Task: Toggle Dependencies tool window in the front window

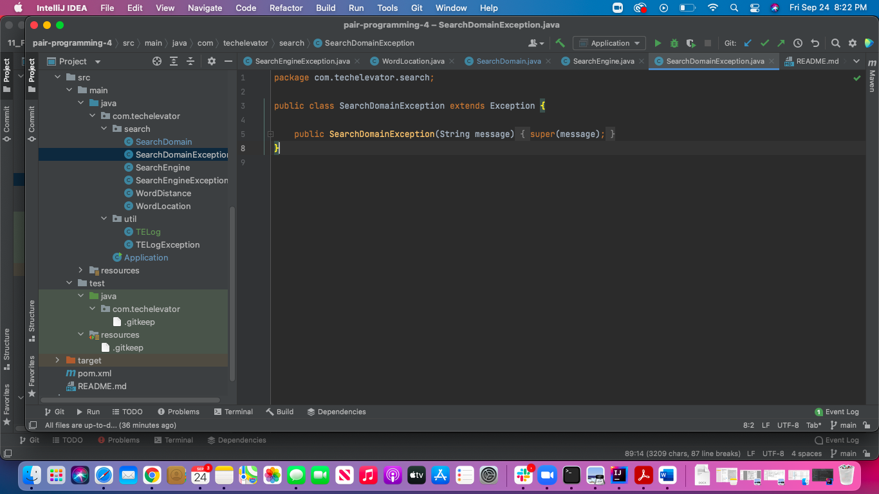Action: point(337,412)
